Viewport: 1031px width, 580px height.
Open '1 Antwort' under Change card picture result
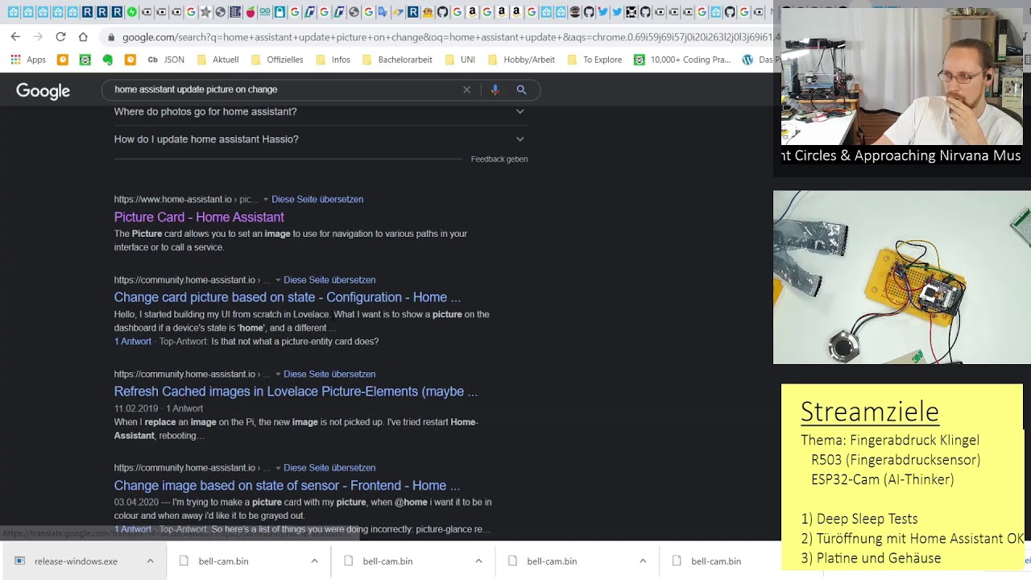click(133, 342)
